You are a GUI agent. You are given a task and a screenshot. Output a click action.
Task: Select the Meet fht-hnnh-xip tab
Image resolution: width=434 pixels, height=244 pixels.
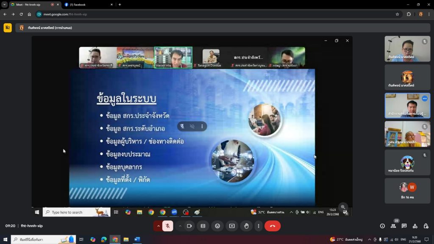tap(32, 5)
